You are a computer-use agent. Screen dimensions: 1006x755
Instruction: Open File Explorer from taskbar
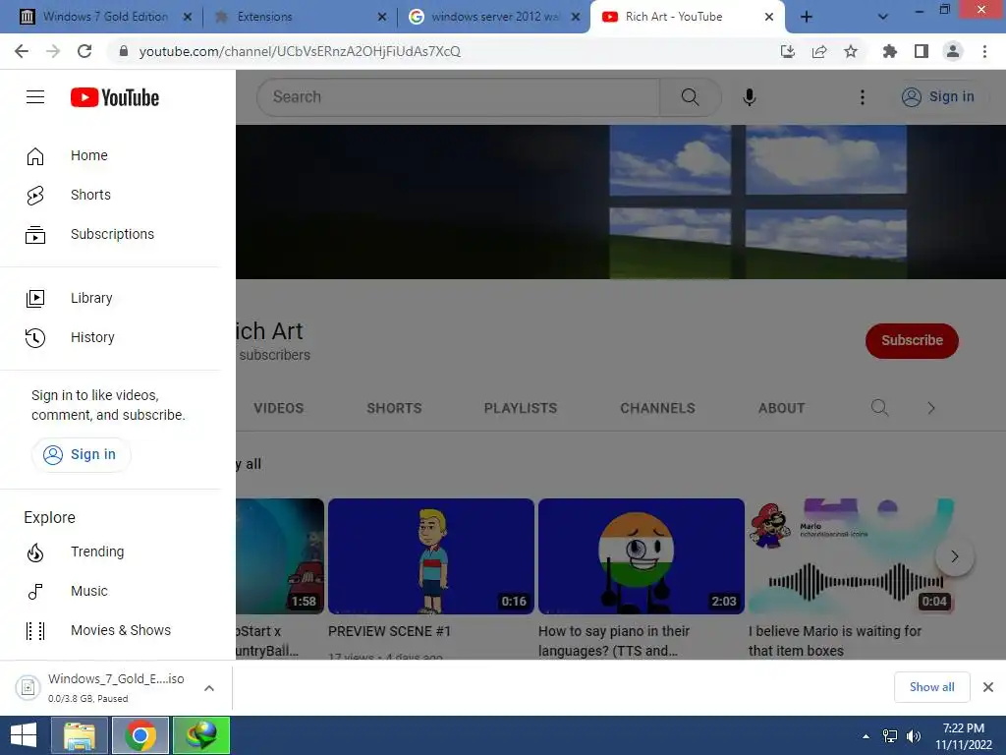click(x=79, y=735)
